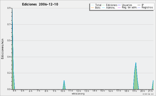This screenshot has width=156, height=96.
Task: Click the 0.7 y-axis value
Action: pyautogui.click(x=9, y=24)
